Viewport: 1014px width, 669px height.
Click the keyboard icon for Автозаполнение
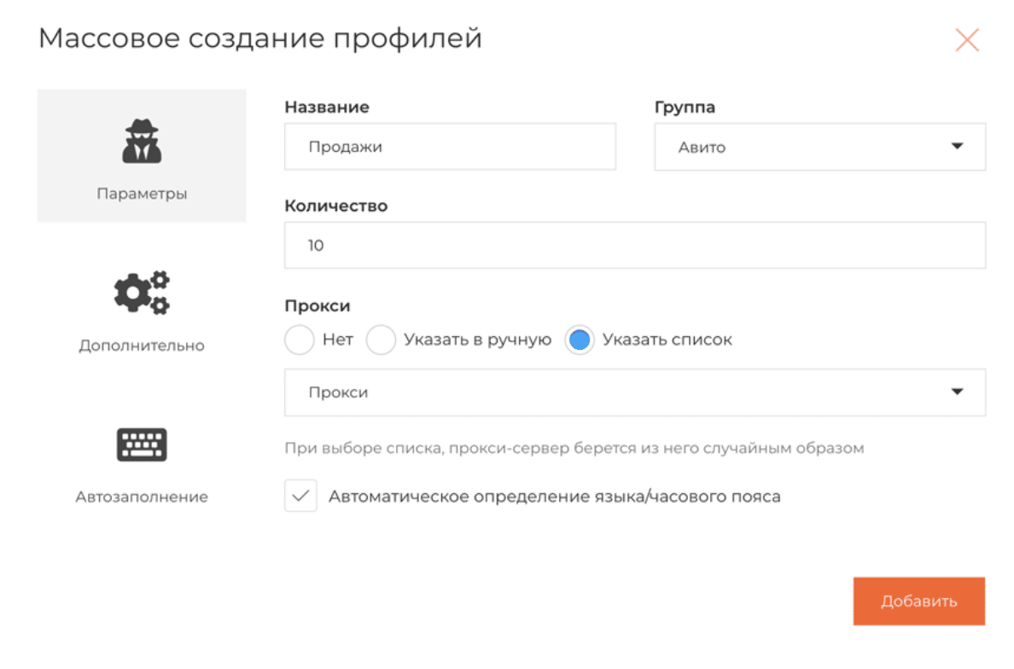coord(142,445)
